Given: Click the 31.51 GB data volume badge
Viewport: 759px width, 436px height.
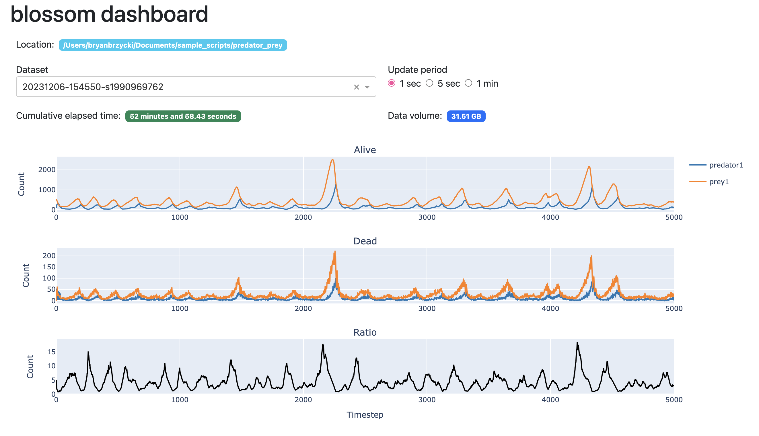Looking at the screenshot, I should [466, 116].
